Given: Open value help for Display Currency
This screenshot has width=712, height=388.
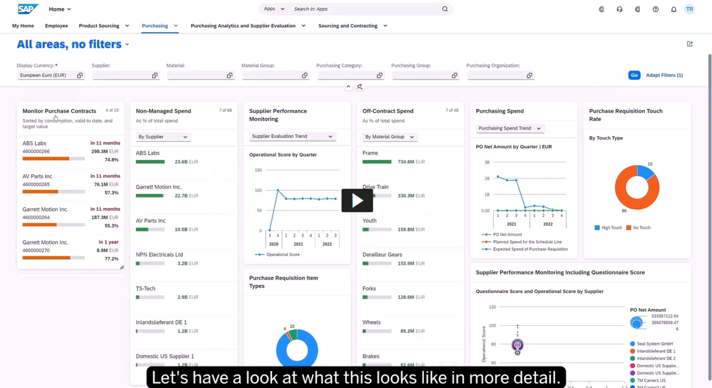Looking at the screenshot, I should (x=80, y=75).
